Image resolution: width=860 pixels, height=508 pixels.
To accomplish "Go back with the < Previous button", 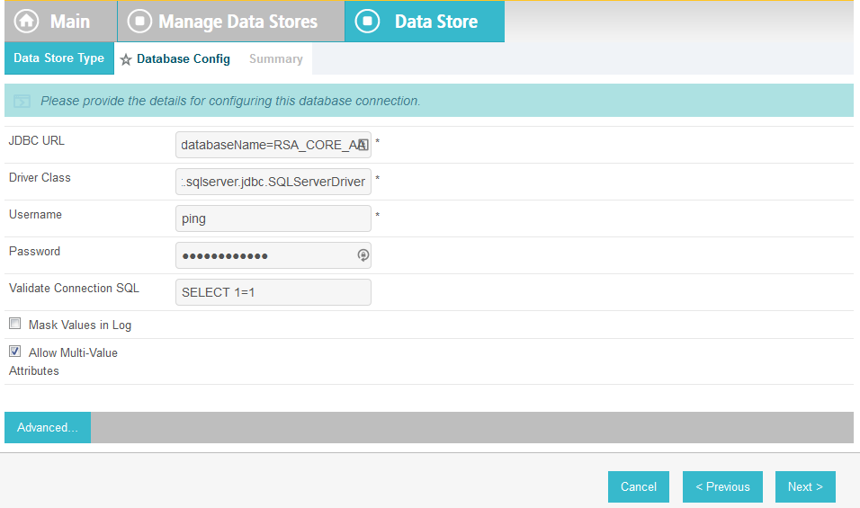I will point(722,486).
